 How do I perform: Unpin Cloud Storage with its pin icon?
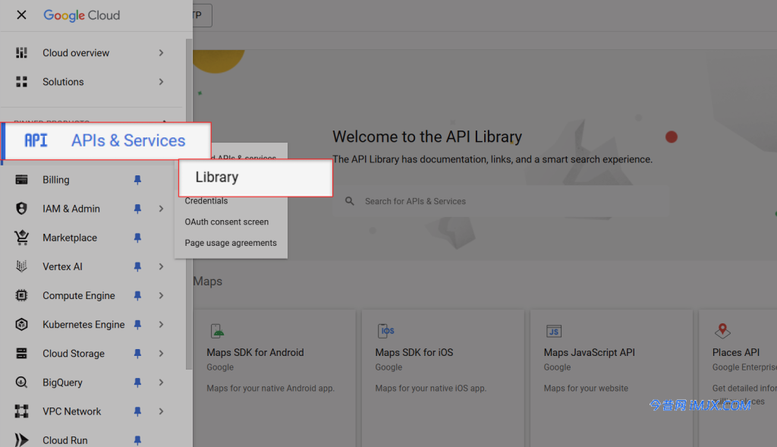pos(138,354)
